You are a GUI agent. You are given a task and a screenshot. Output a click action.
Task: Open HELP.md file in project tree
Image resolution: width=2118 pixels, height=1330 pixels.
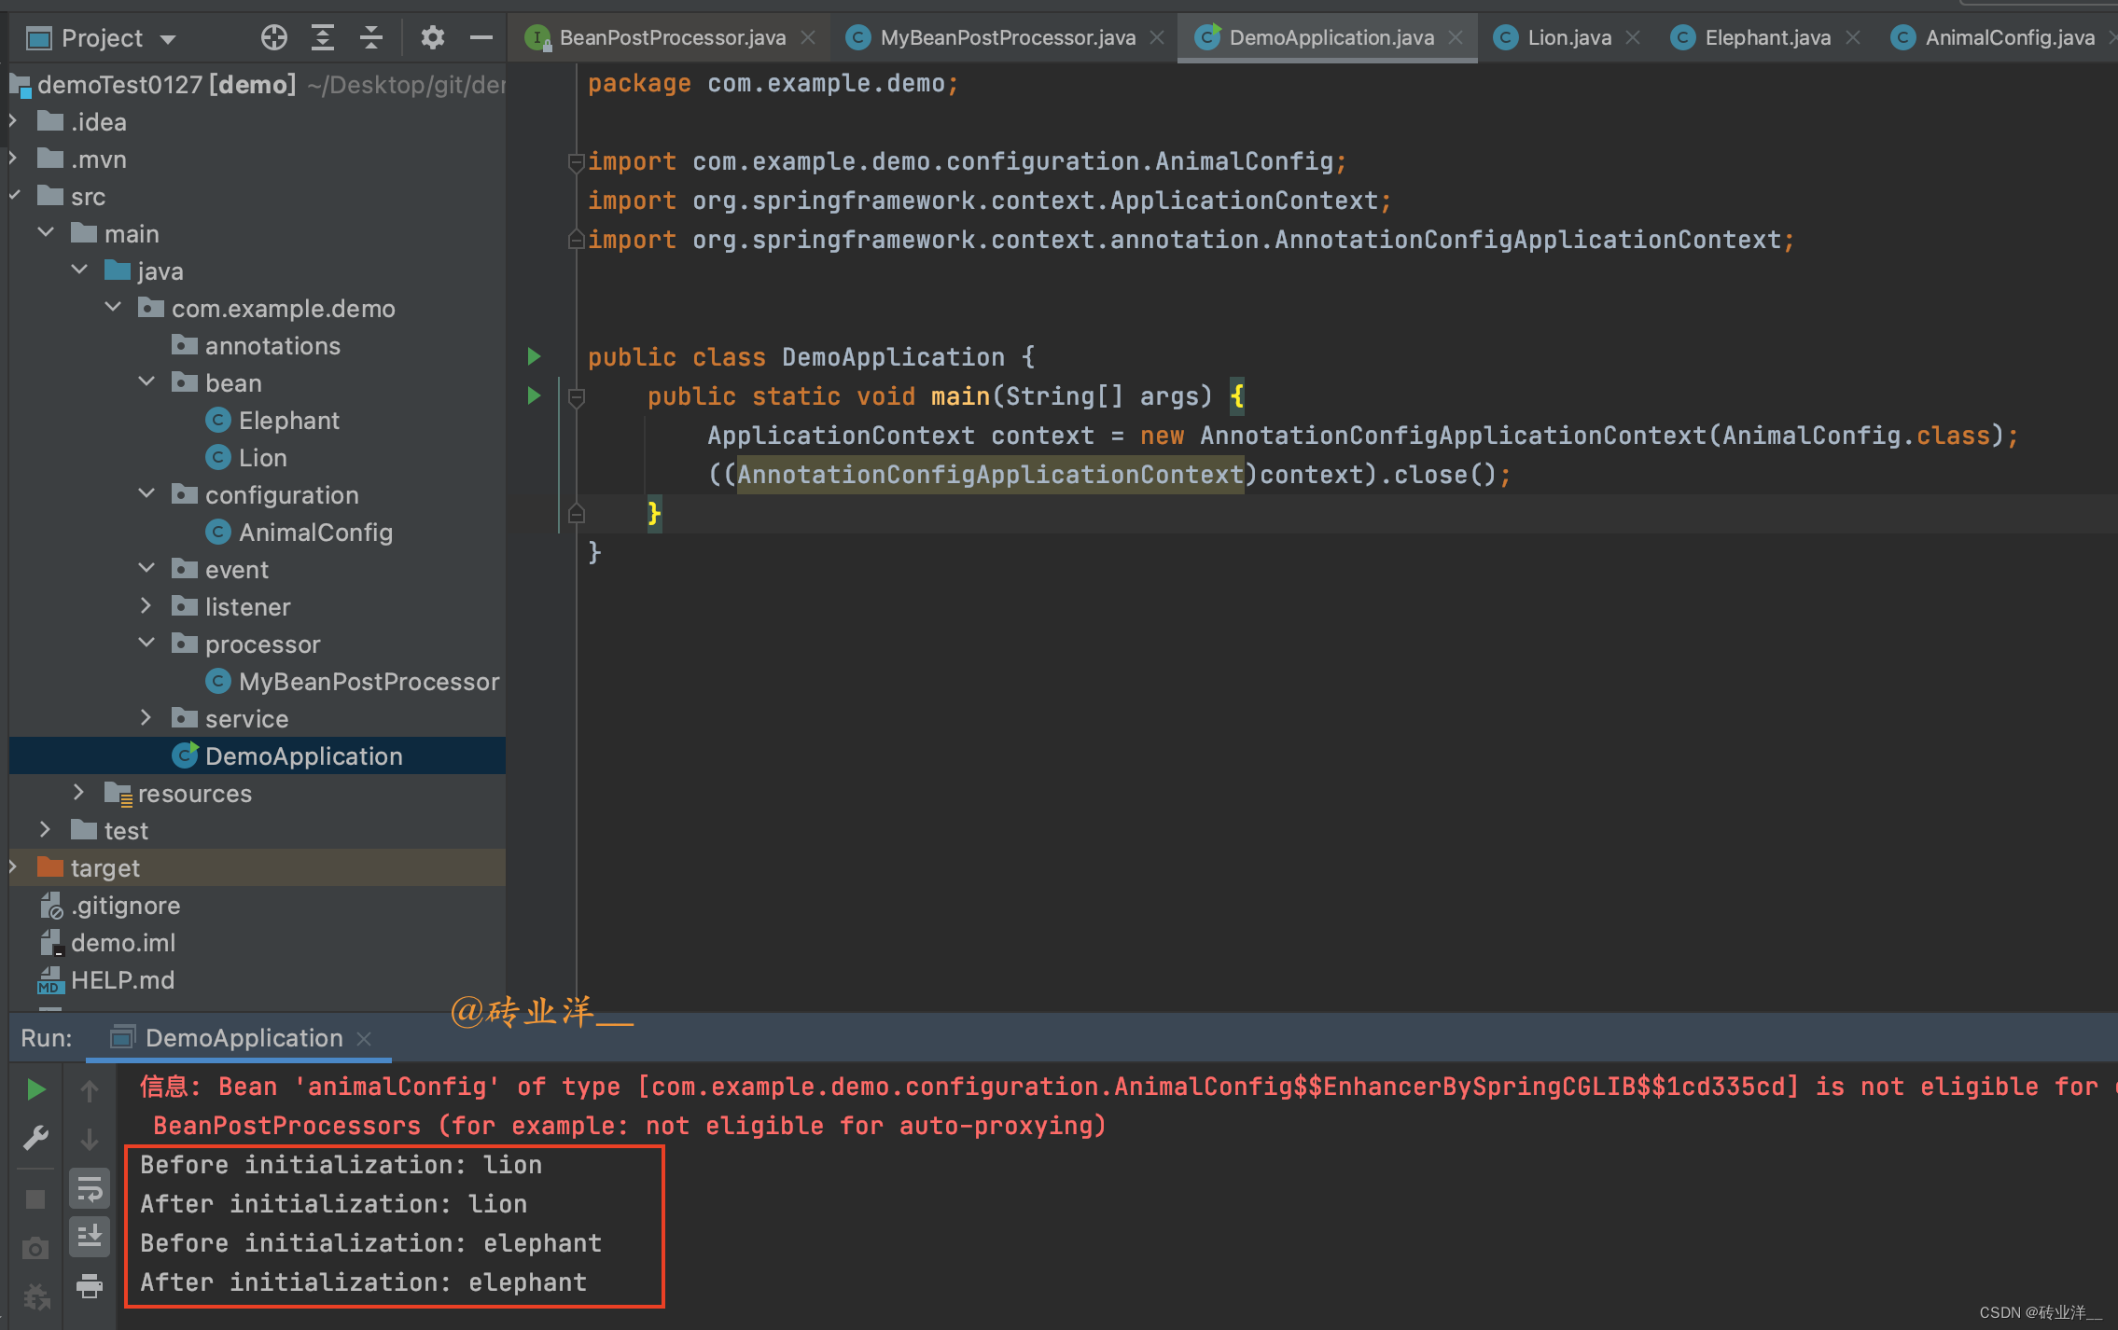122,979
